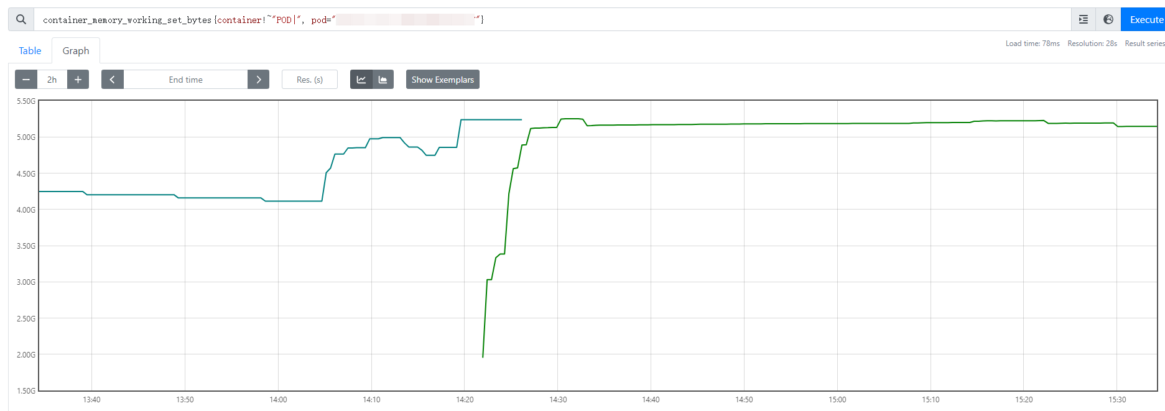Image resolution: width=1165 pixels, height=411 pixels.
Task: Click the minus icon to shrink time range
Action: click(x=26, y=79)
